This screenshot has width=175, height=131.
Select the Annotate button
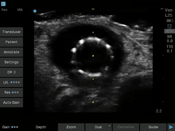11,52
